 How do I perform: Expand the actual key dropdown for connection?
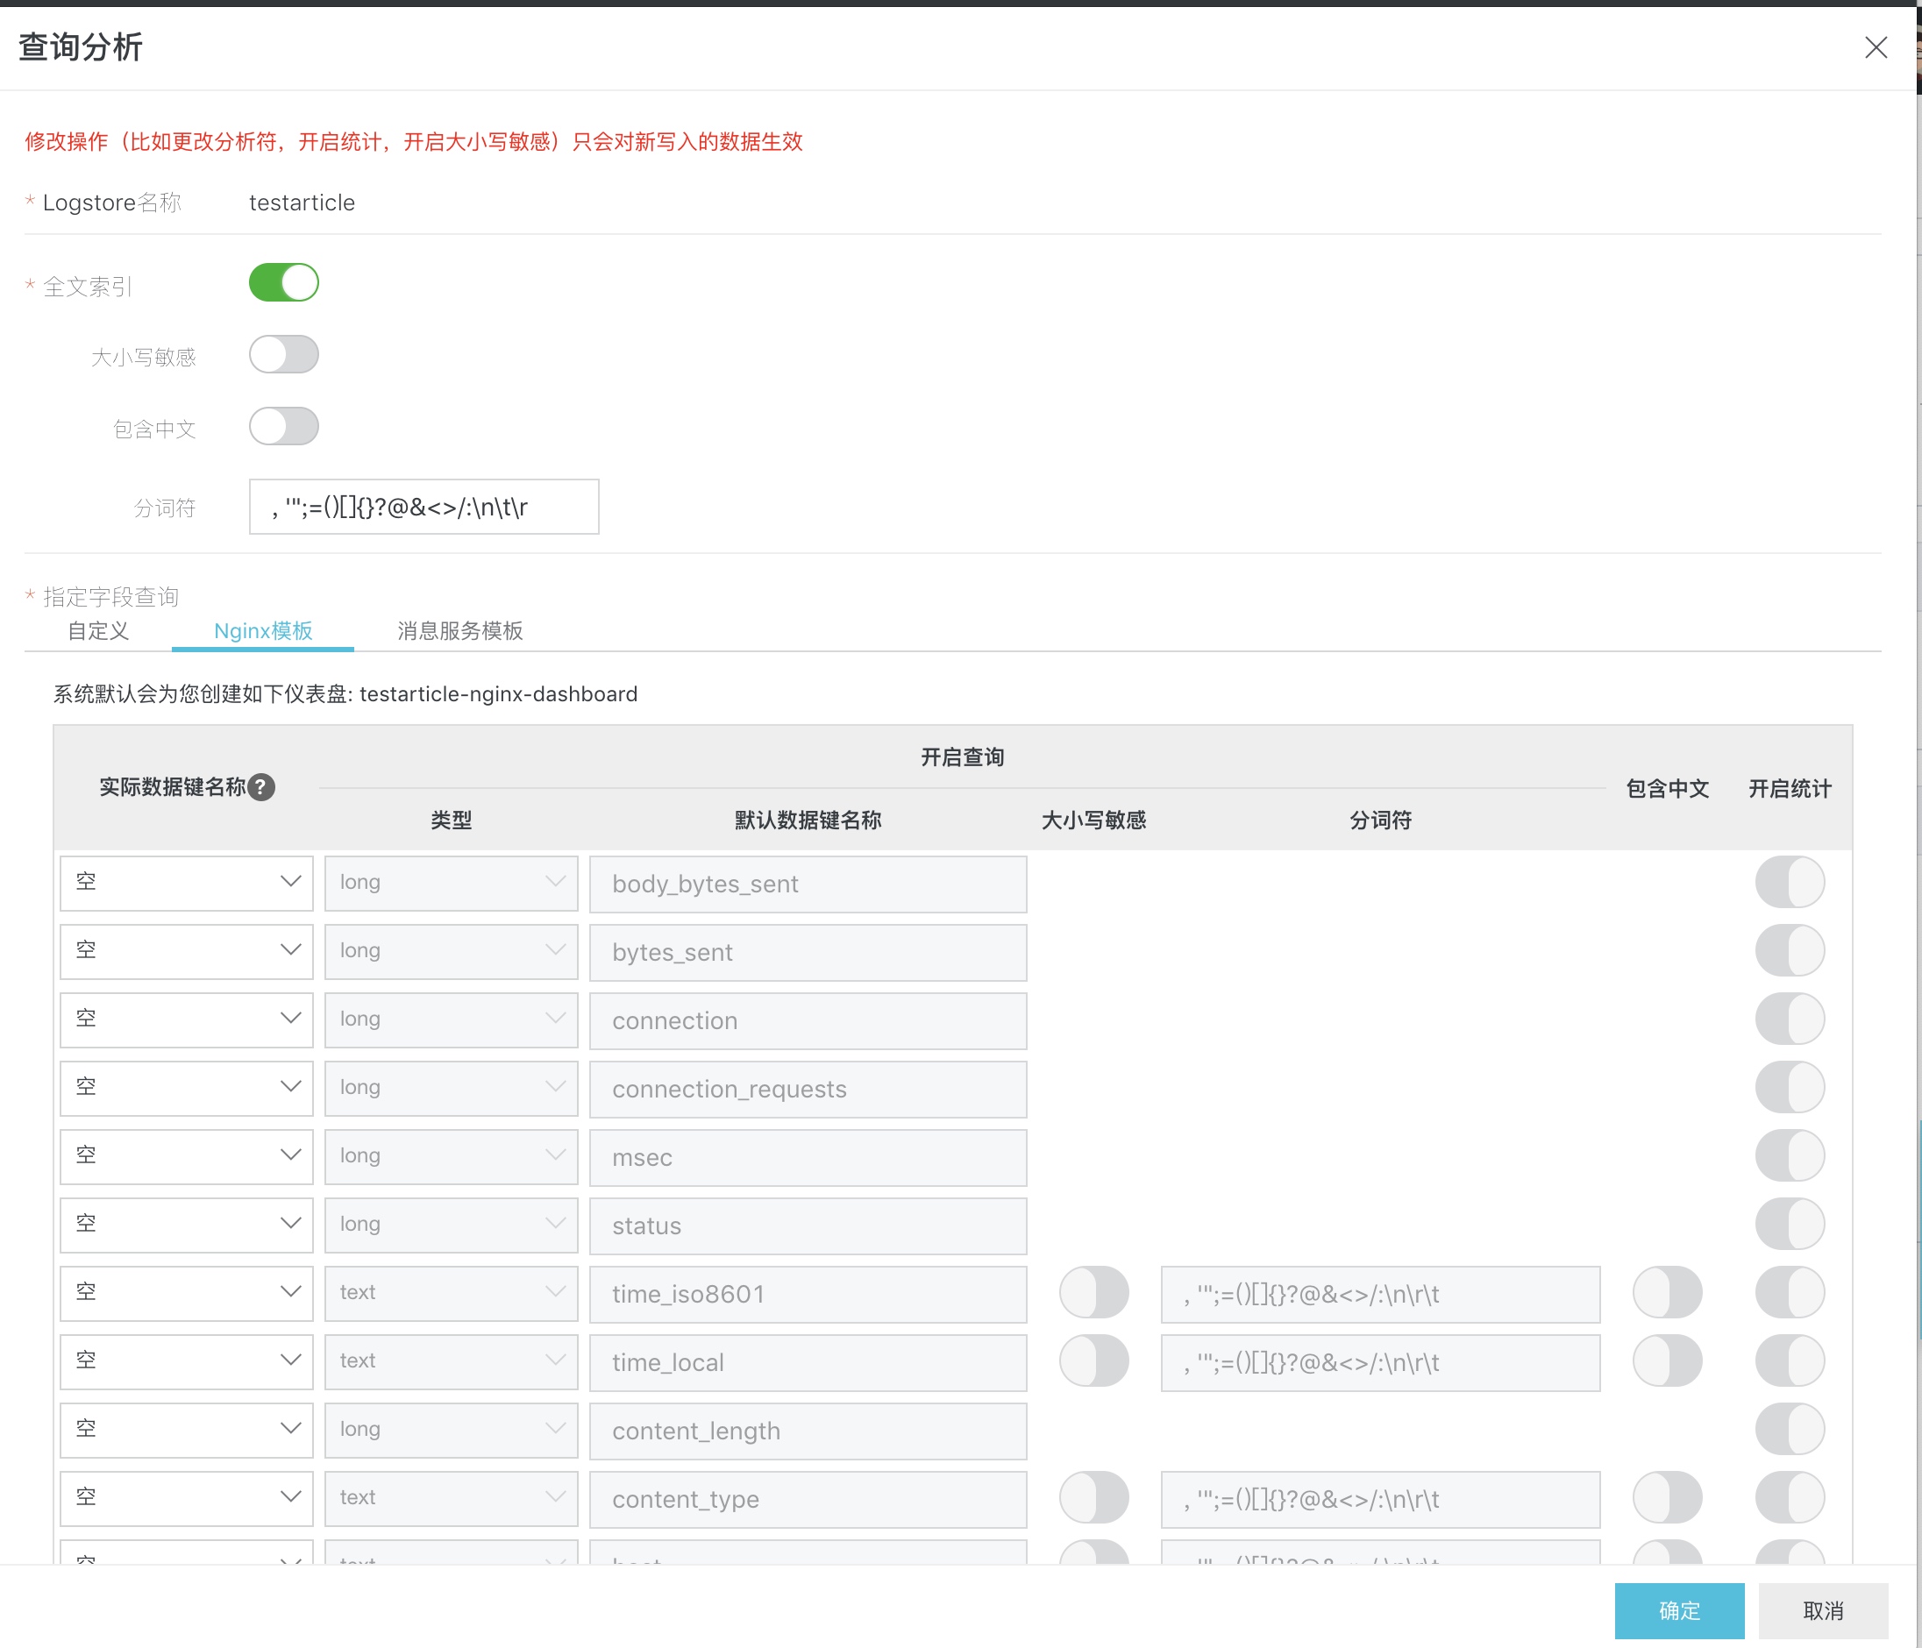point(187,1019)
